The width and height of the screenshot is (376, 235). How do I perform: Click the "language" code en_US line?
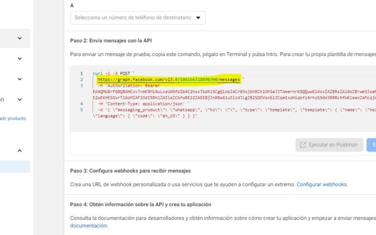click(x=145, y=116)
